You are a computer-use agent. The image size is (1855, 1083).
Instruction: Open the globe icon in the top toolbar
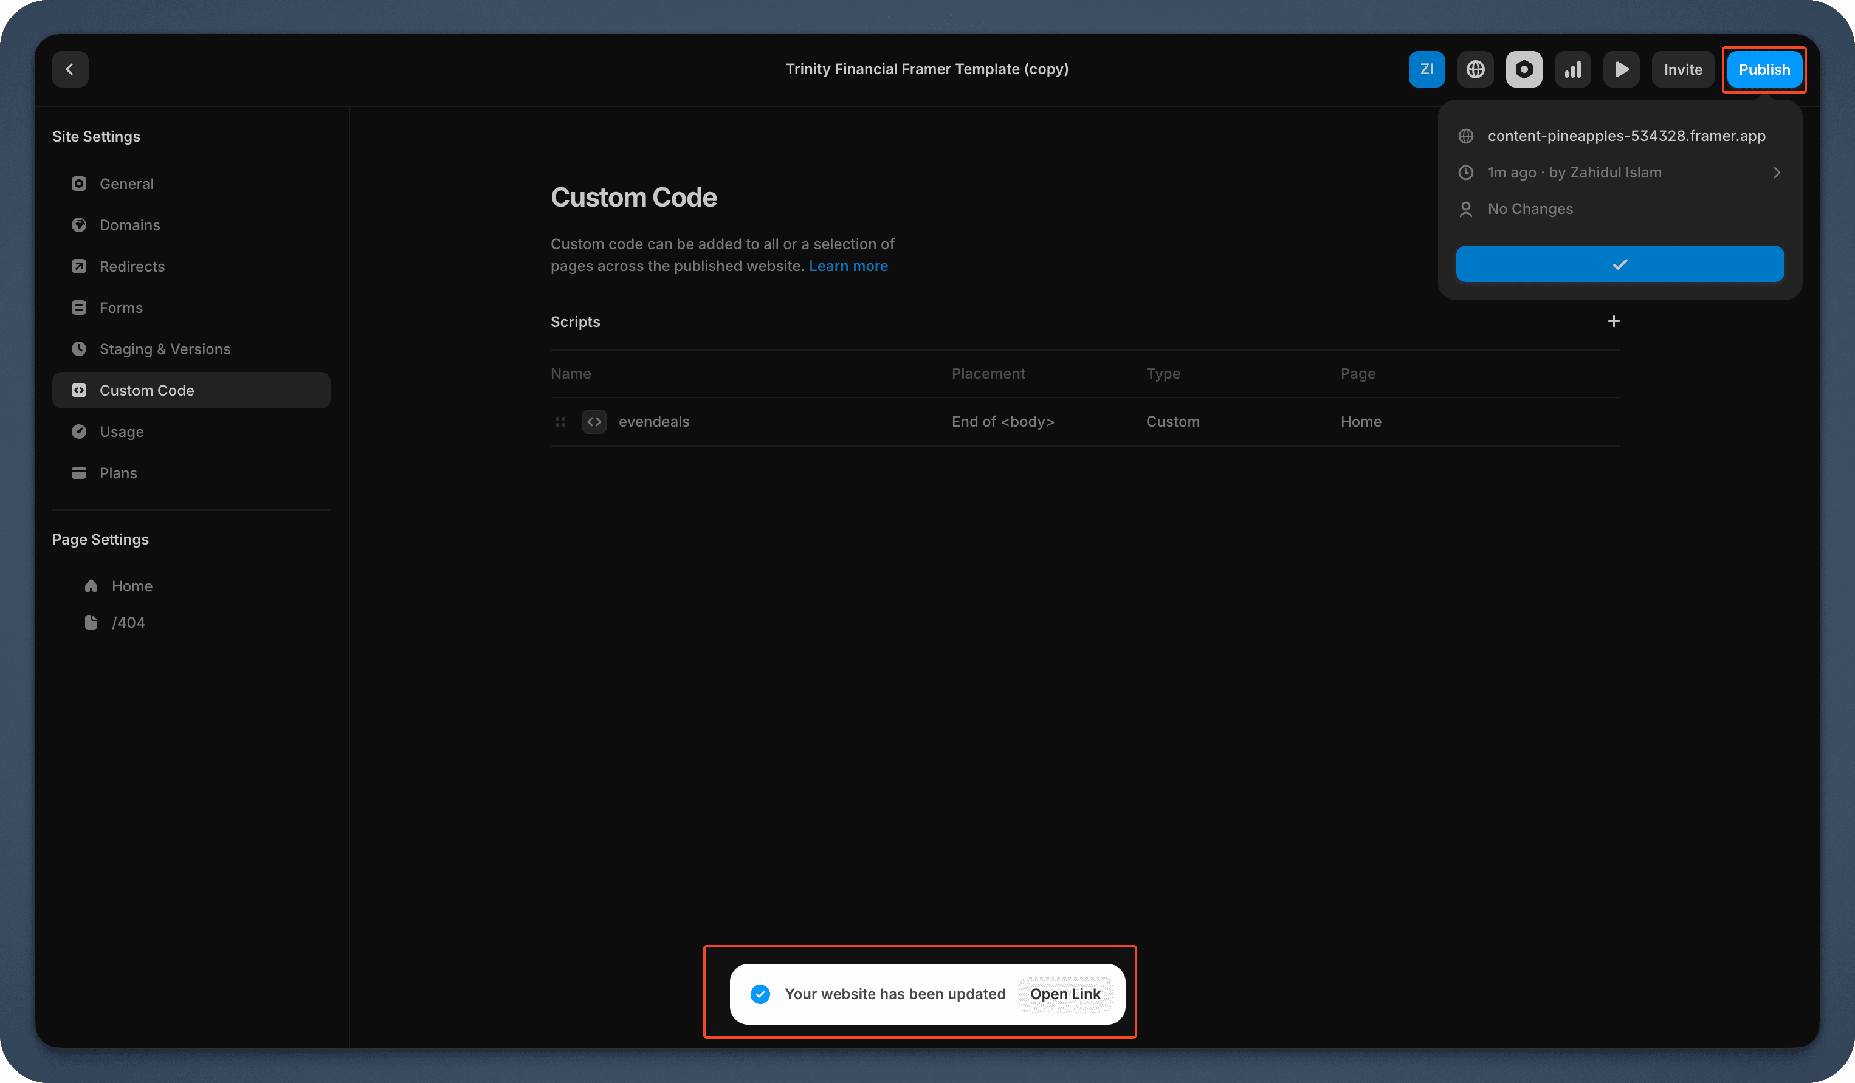[1475, 69]
